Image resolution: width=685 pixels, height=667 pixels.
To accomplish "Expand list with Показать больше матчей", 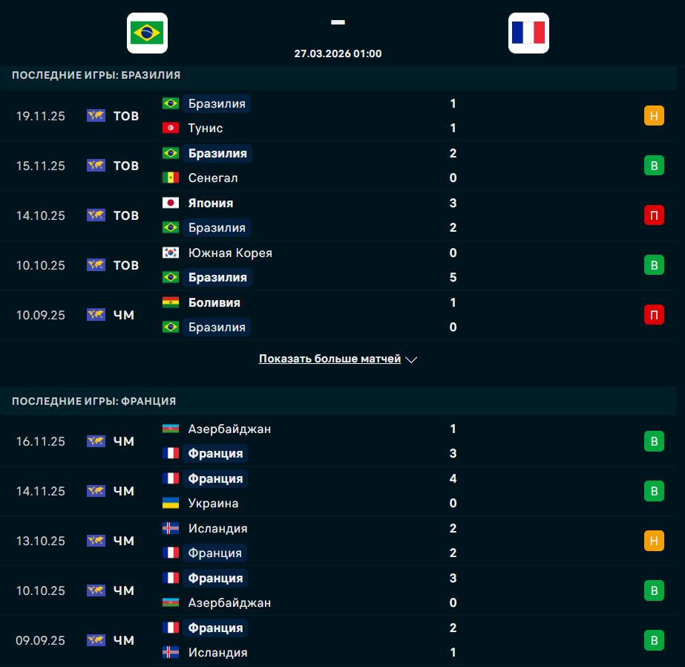I will pyautogui.click(x=330, y=359).
